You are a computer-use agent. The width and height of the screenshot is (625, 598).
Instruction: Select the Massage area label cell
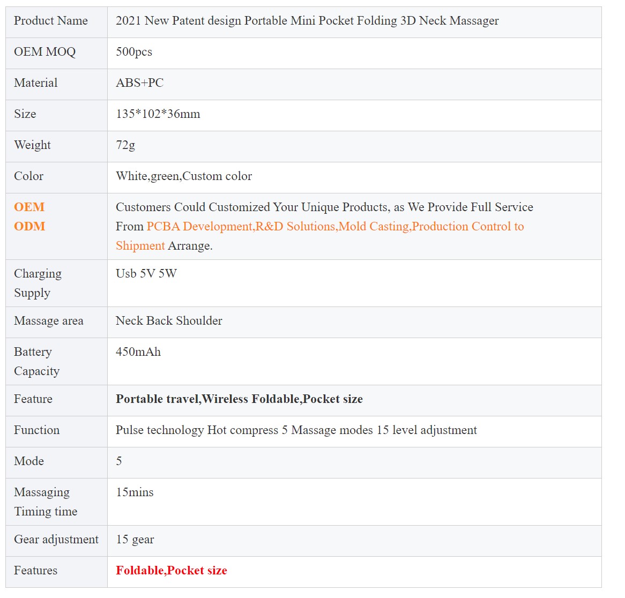[49, 321]
